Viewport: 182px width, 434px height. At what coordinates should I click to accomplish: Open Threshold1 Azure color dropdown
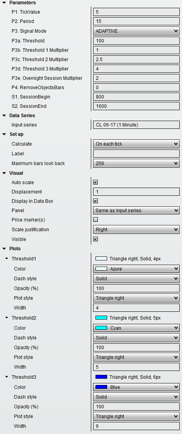(136, 269)
